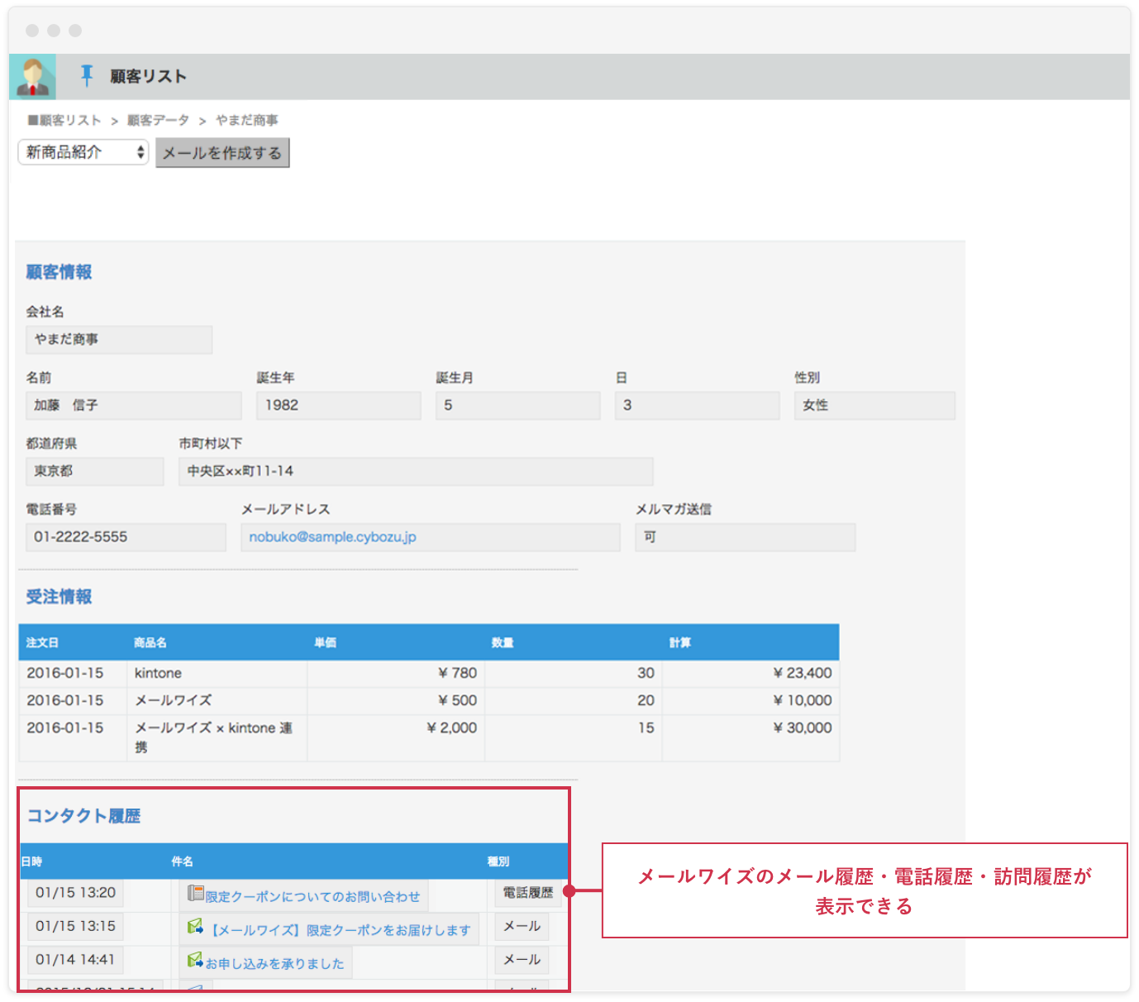Open the 新商品紹介 template dropdown

click(83, 152)
